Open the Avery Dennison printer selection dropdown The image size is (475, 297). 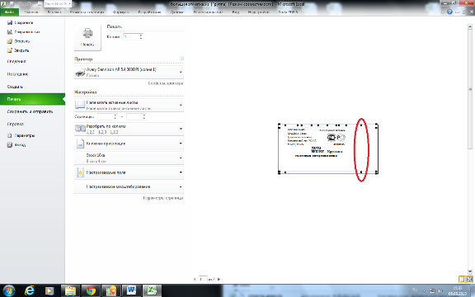[129, 73]
